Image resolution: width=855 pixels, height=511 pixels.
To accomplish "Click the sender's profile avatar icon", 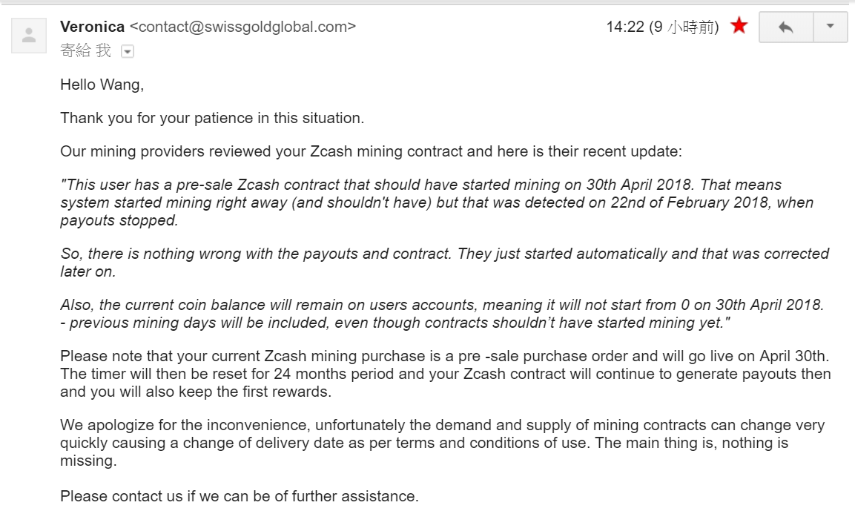I will (x=29, y=35).
